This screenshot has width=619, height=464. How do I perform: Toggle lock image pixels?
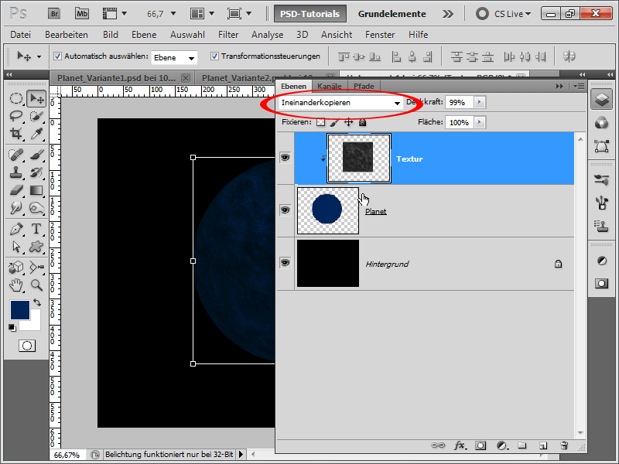(334, 122)
